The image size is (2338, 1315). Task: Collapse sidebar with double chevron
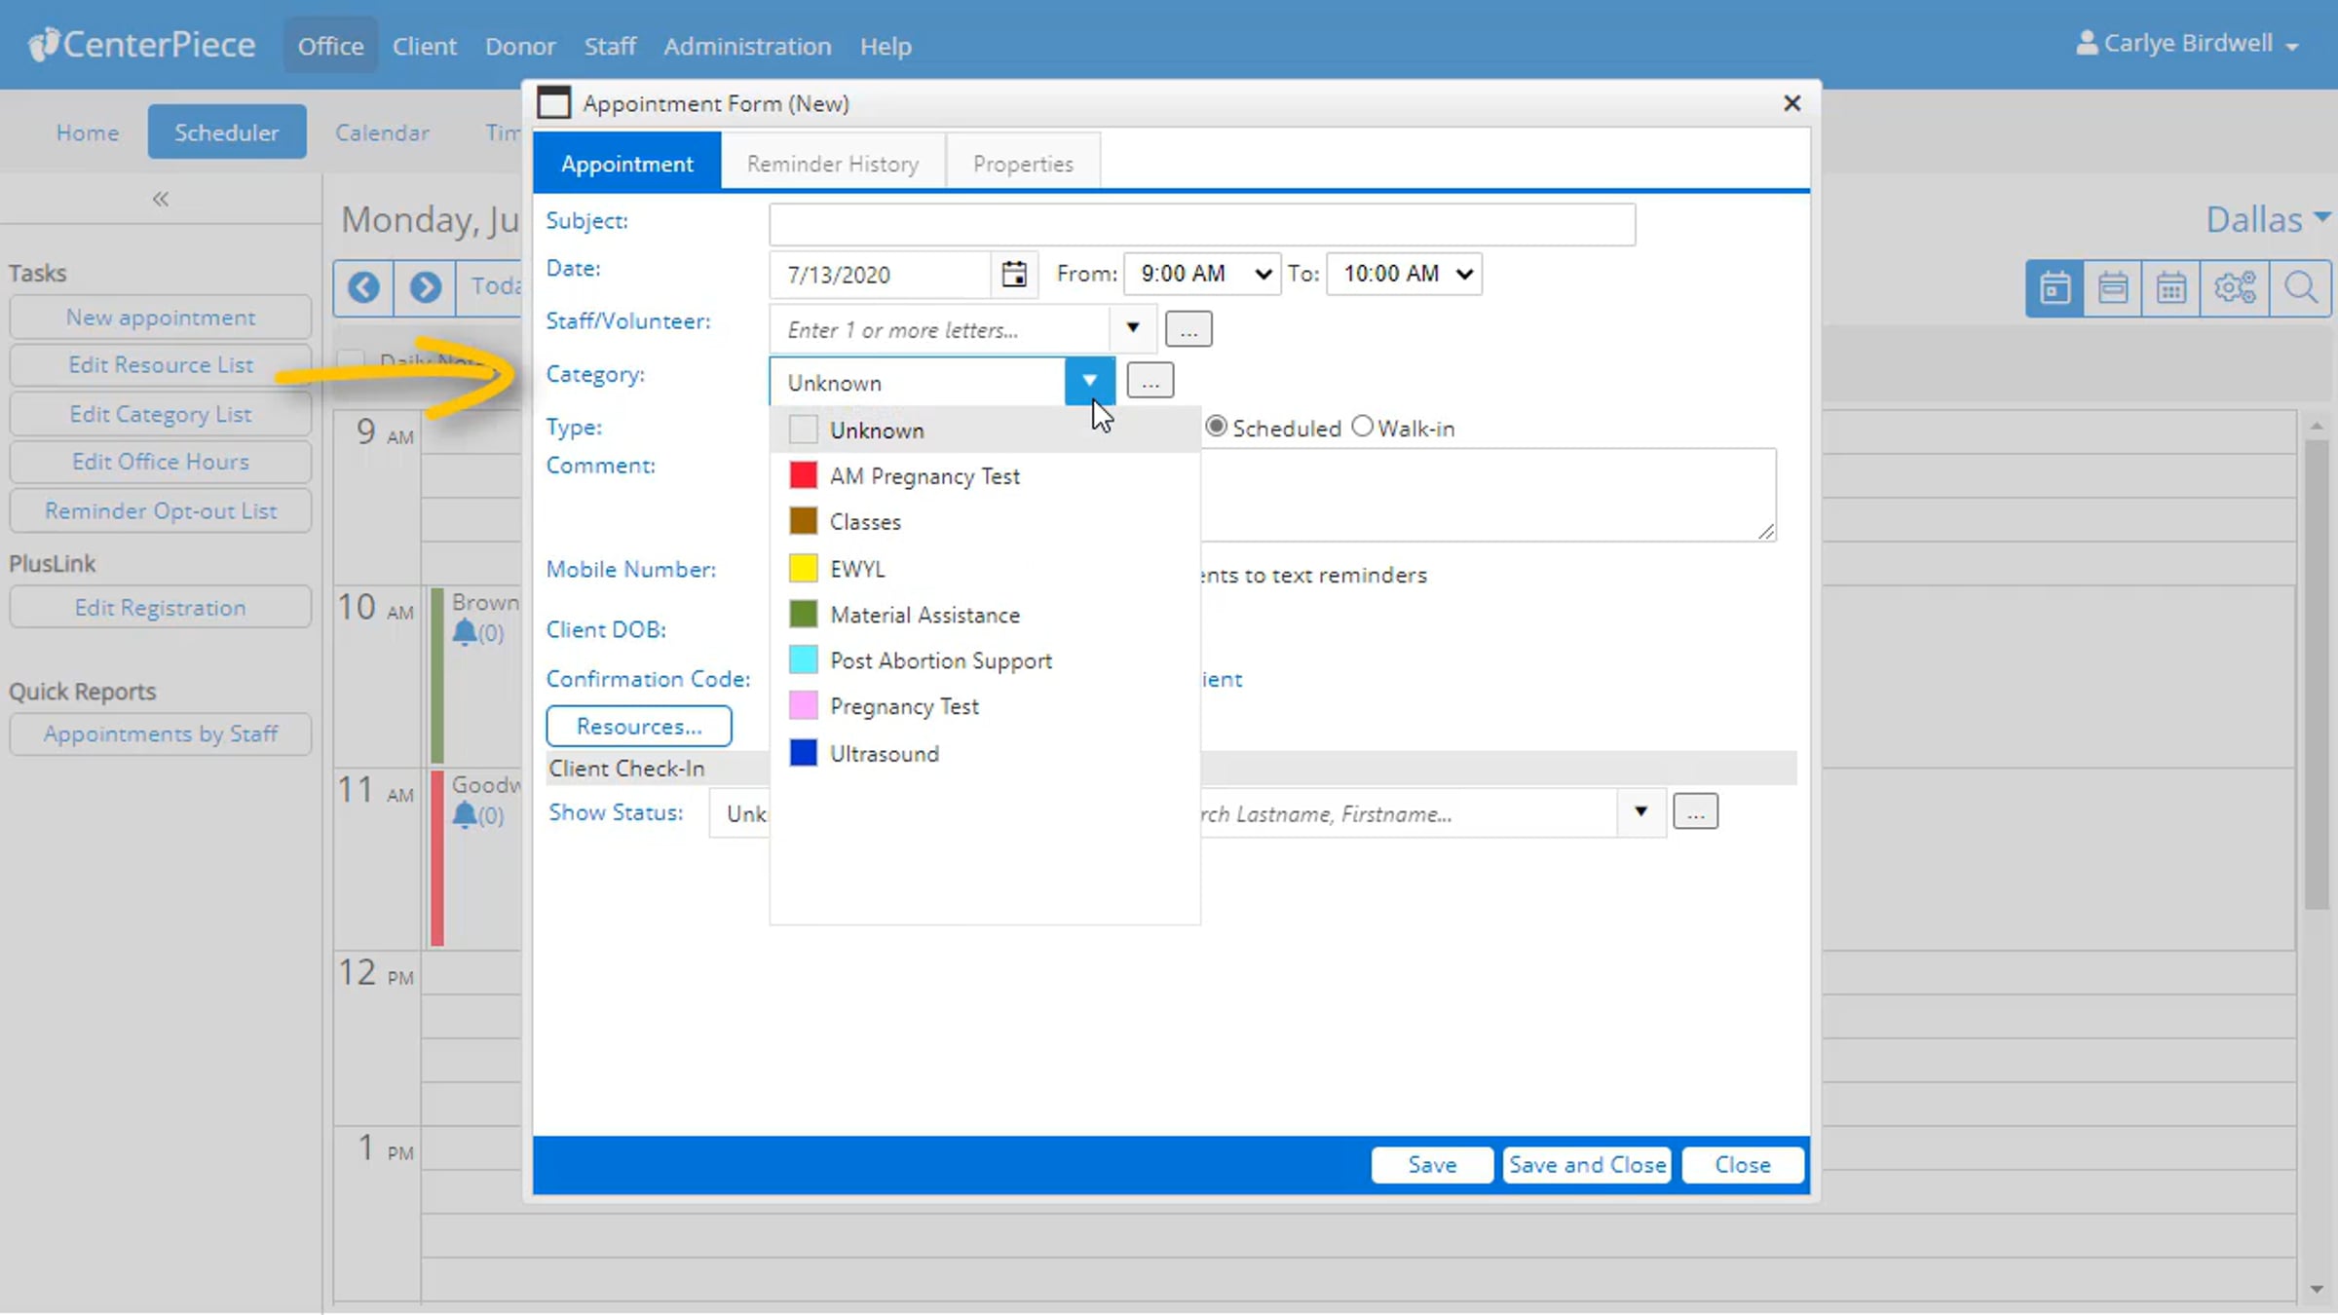pos(161,200)
